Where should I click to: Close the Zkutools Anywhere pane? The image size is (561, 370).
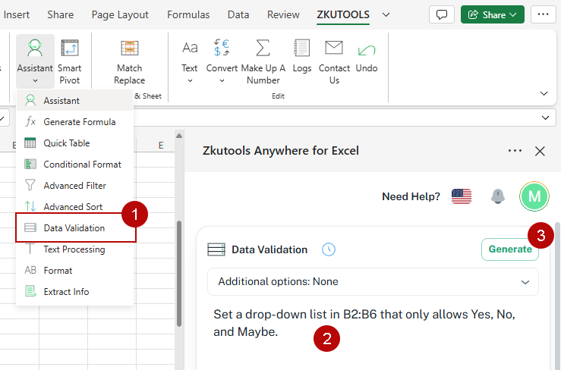click(540, 151)
